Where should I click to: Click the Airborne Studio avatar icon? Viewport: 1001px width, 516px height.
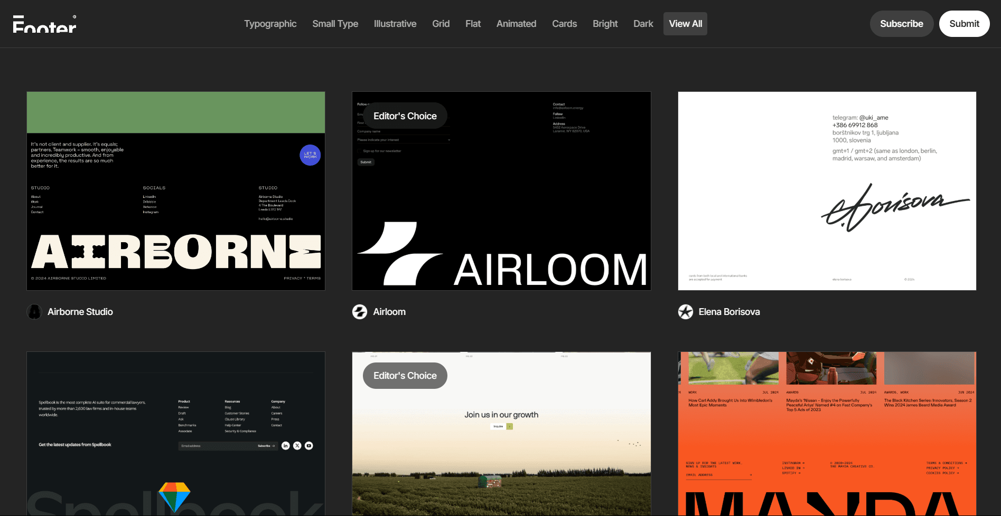click(x=34, y=312)
